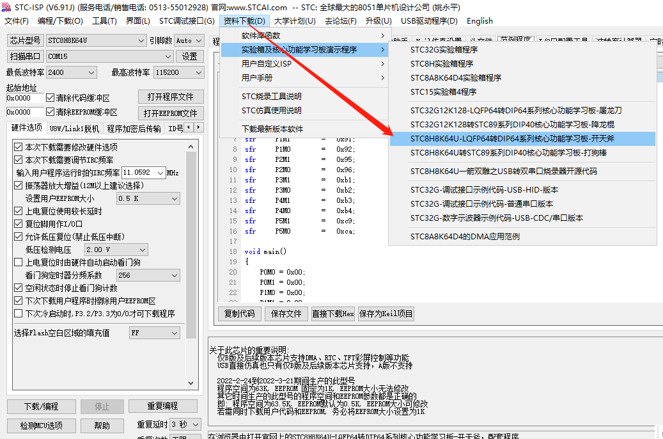Toggle 本次下载需要修改硬件选项 checkbox
Screen dimensions: 663x439
point(18,147)
